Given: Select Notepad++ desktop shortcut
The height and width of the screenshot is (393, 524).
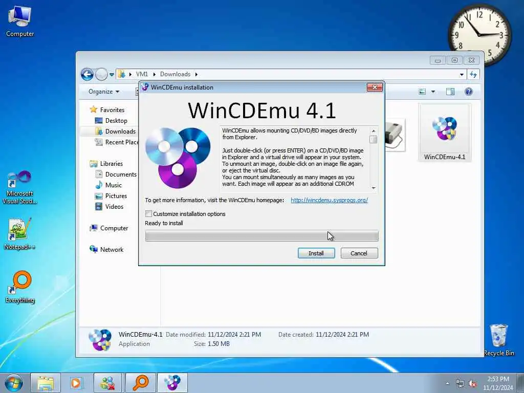Looking at the screenshot, I should coord(19,233).
